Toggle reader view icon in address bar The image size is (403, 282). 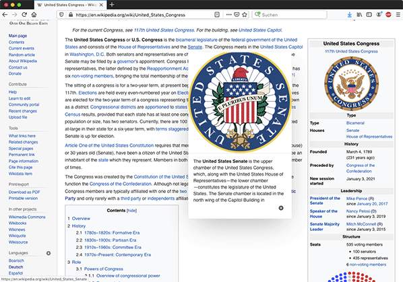pyautogui.click(x=217, y=15)
